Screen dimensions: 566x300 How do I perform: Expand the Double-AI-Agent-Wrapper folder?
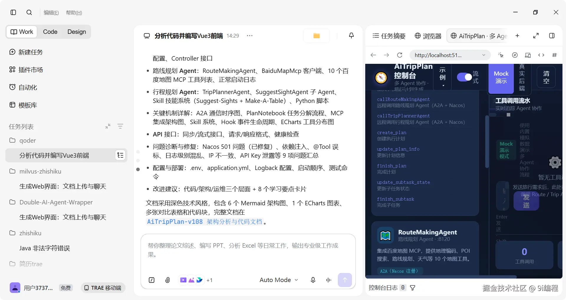point(51,202)
